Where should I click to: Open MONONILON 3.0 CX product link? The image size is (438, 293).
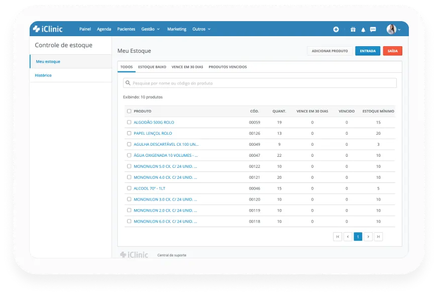coord(165,200)
